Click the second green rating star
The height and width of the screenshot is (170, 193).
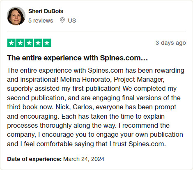pyautogui.click(x=20, y=43)
